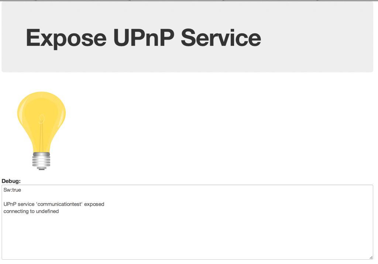The width and height of the screenshot is (378, 264).
Task: Click the word "Service" in the heading
Action: 221,37
